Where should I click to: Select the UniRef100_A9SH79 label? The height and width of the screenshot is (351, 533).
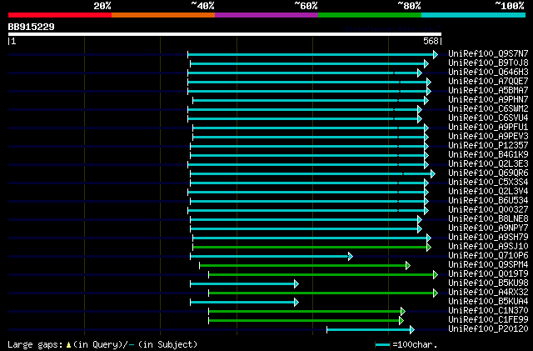click(488, 237)
